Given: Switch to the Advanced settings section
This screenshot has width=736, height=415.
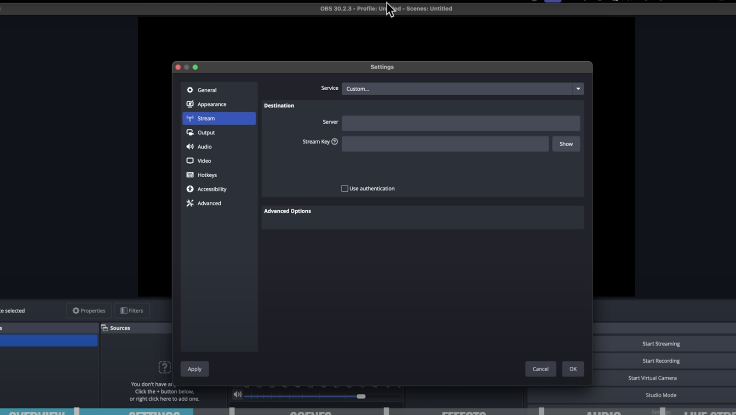Looking at the screenshot, I should [x=209, y=203].
